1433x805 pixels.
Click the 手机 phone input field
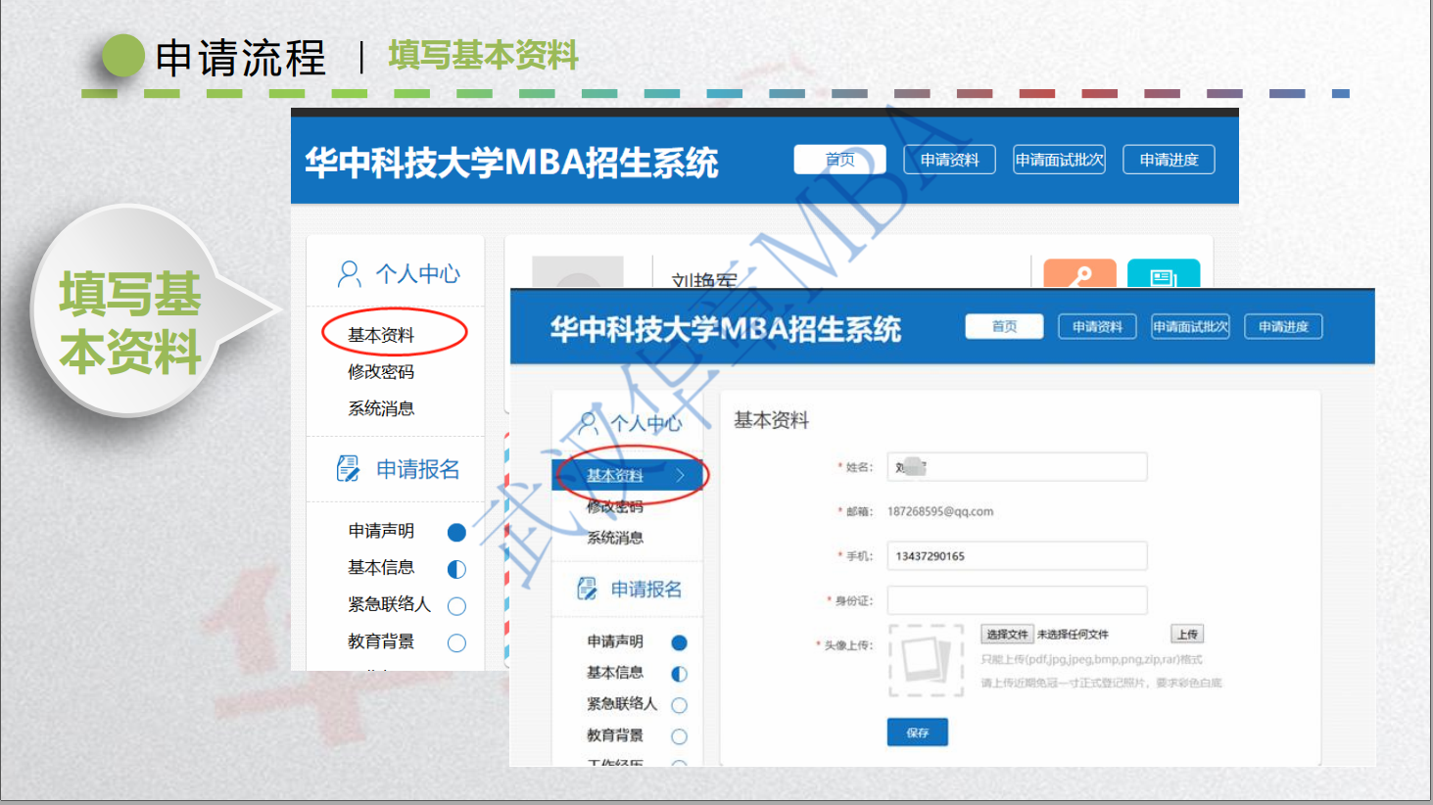(x=1017, y=555)
